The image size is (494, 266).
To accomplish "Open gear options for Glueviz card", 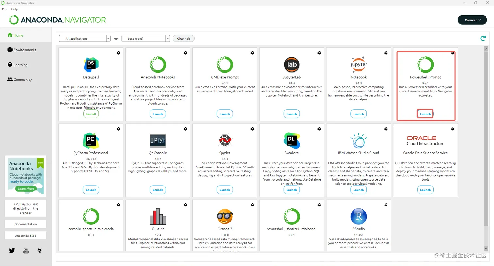I will click(x=185, y=204).
